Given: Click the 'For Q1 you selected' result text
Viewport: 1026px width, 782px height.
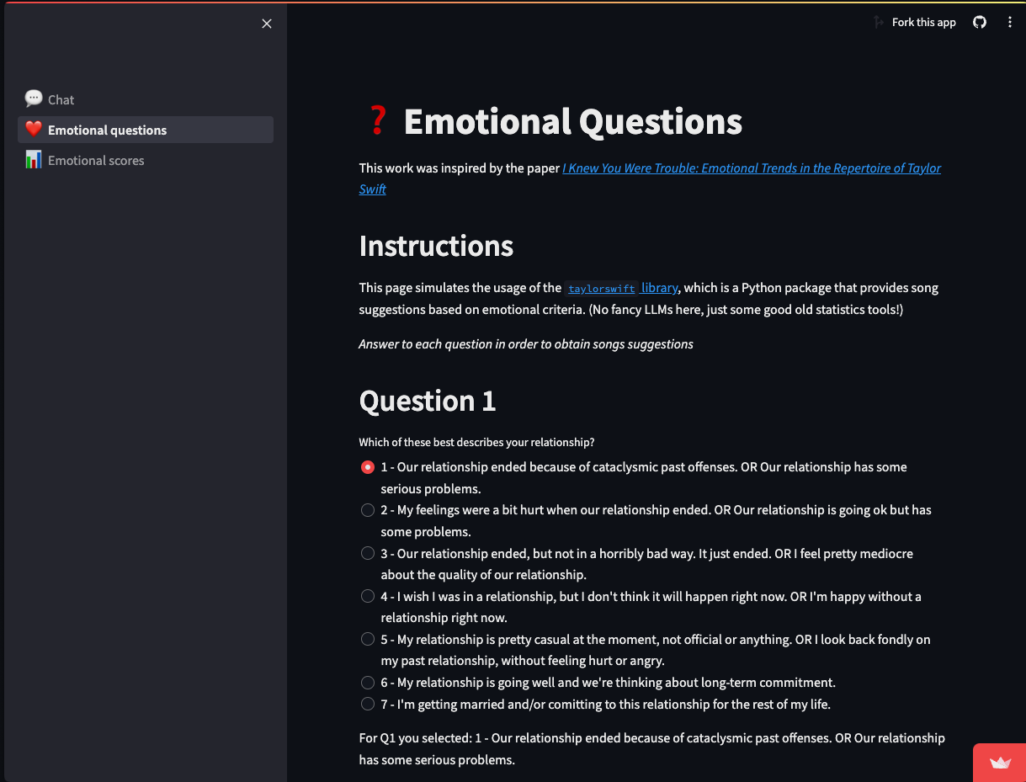Looking at the screenshot, I should [652, 749].
